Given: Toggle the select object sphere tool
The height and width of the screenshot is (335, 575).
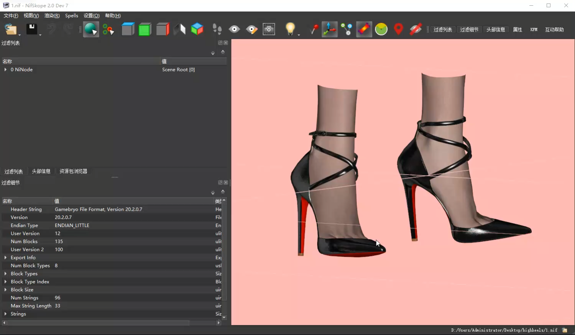Looking at the screenshot, I should click(91, 29).
